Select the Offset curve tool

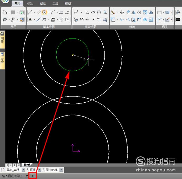[151, 12]
